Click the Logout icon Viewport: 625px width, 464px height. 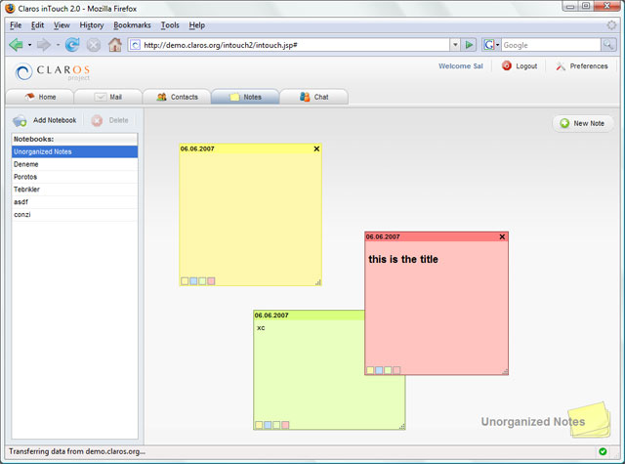pyautogui.click(x=507, y=66)
